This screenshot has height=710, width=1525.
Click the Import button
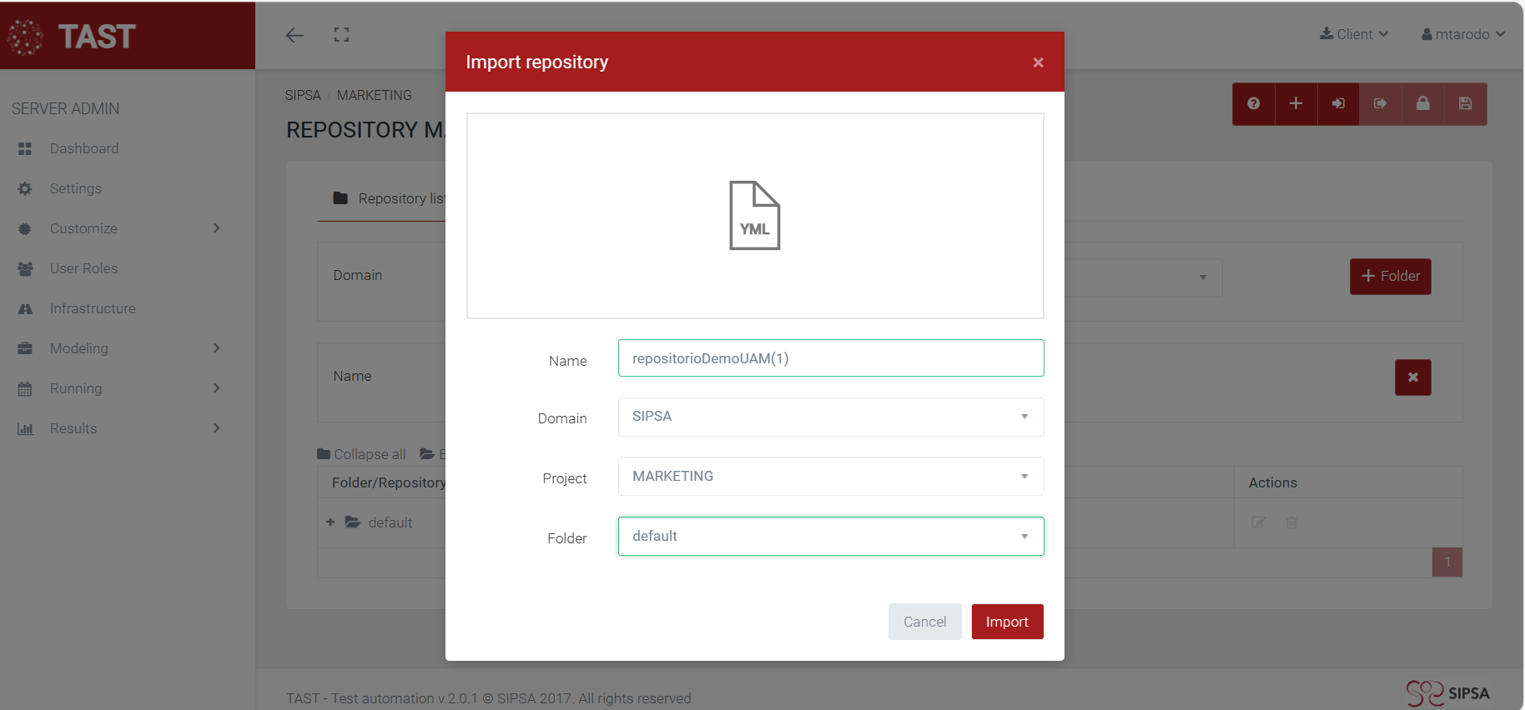pos(1007,622)
